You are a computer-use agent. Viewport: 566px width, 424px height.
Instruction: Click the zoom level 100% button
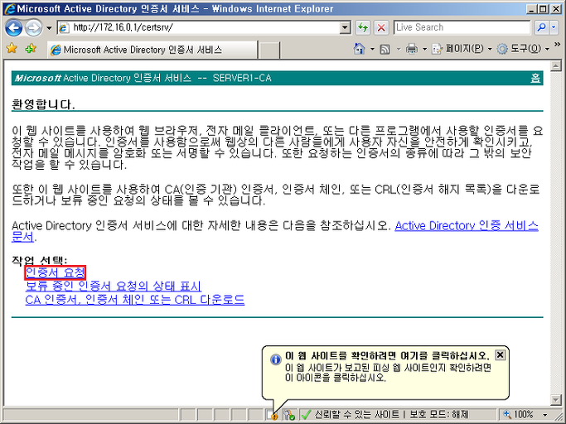519,415
